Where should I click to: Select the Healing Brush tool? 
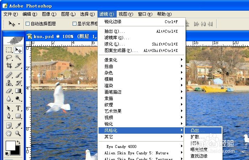pyautogui.click(x=9, y=75)
